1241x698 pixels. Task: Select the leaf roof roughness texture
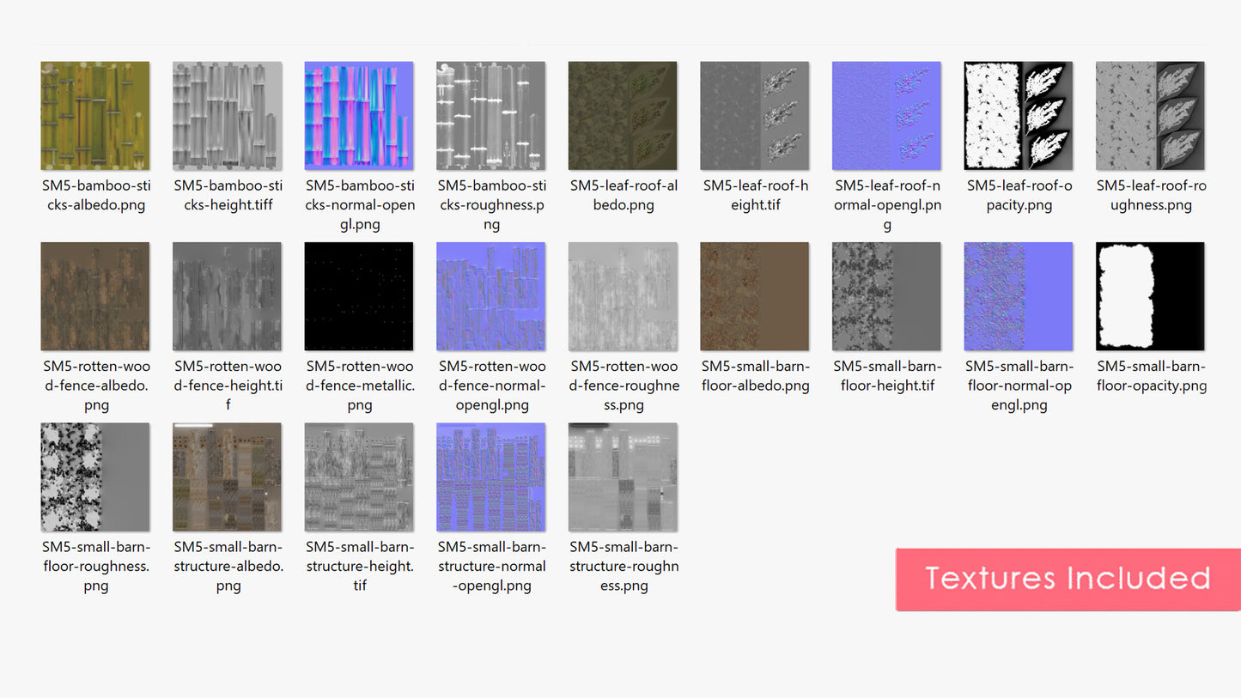click(1150, 116)
